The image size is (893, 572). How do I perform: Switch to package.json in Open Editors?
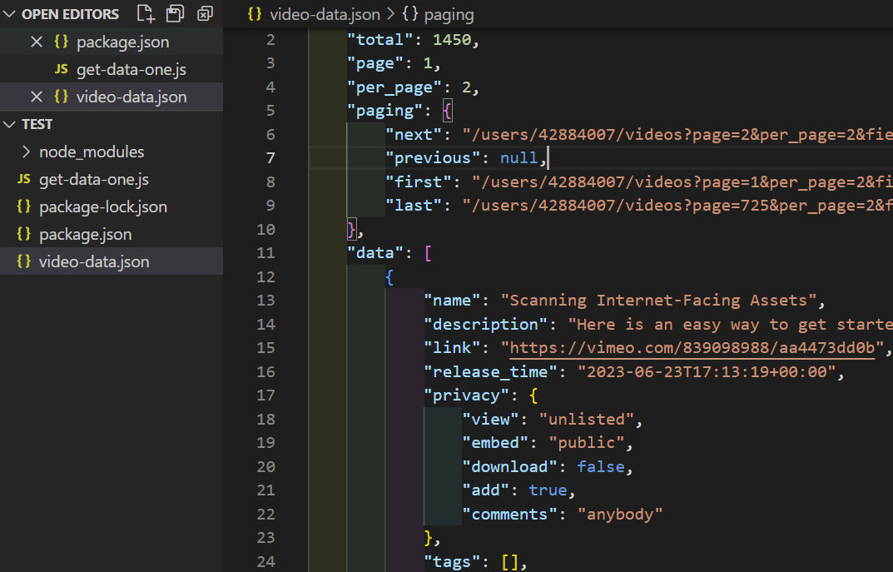coord(122,41)
